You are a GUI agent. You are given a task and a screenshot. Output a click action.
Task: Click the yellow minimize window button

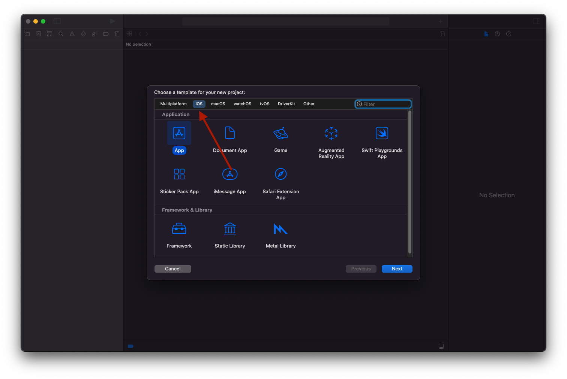(x=36, y=21)
